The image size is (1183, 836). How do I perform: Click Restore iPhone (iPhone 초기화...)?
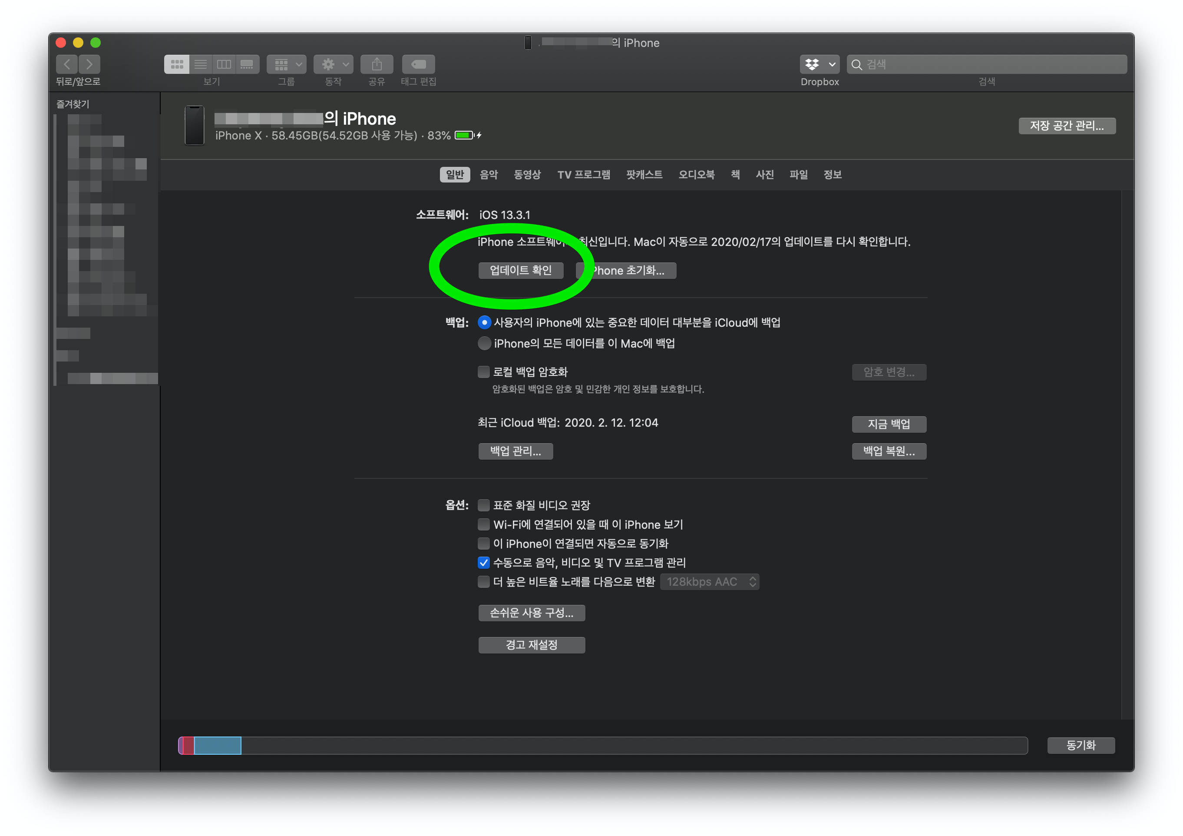coord(627,271)
